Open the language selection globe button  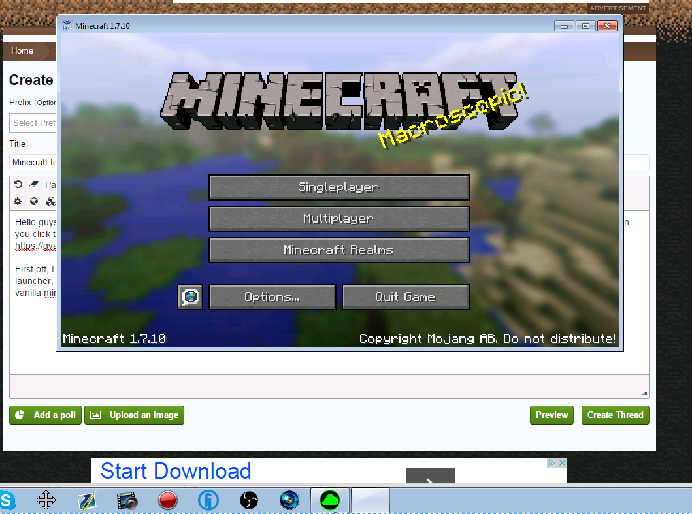tap(190, 297)
